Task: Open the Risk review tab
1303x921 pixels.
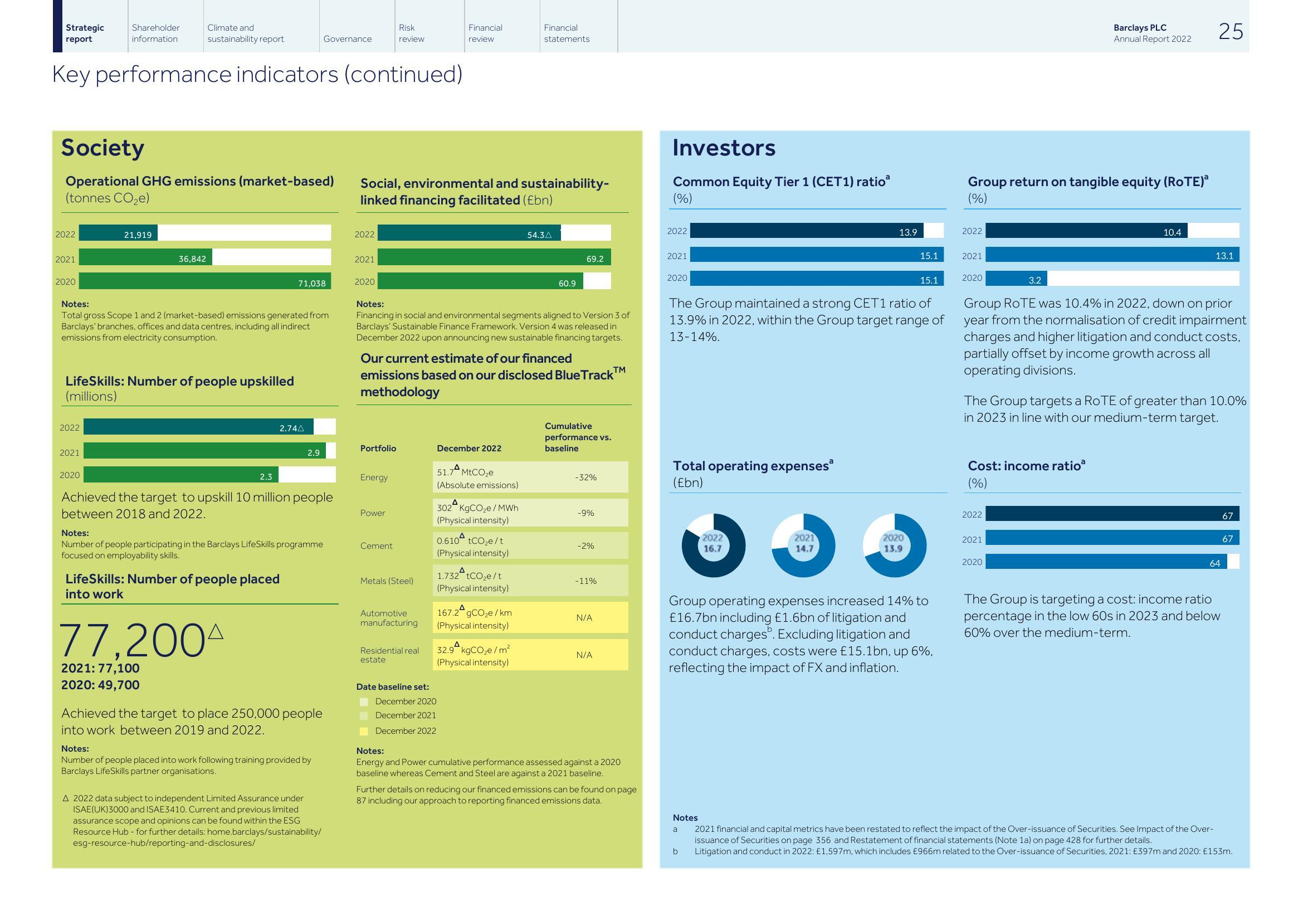Action: click(412, 33)
